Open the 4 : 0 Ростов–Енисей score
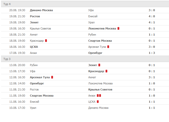169x122 pixels. click(x=152, y=16)
